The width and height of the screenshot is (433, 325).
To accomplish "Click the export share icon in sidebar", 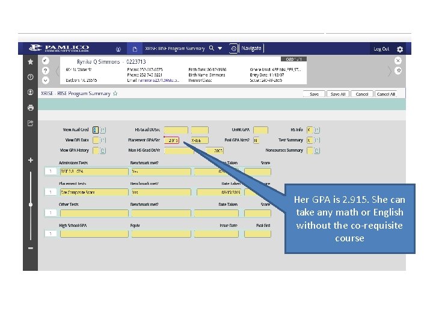I will [31, 123].
